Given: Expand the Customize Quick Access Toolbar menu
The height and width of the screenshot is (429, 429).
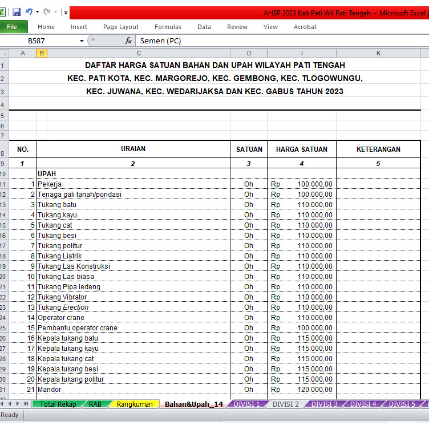Looking at the screenshot, I should coord(66,13).
